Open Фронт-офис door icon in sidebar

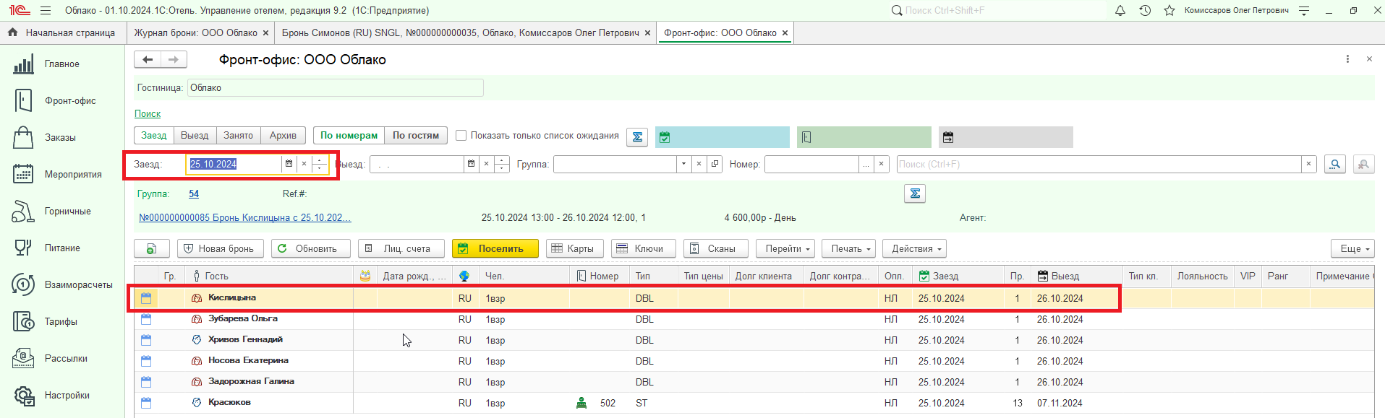pos(23,101)
